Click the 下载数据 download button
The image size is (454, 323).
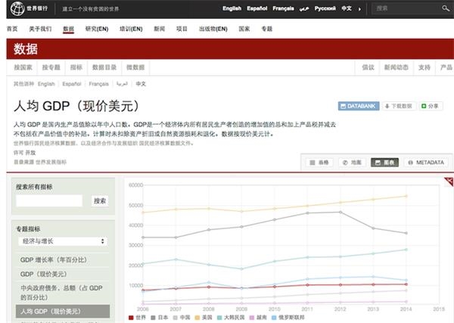click(399, 106)
